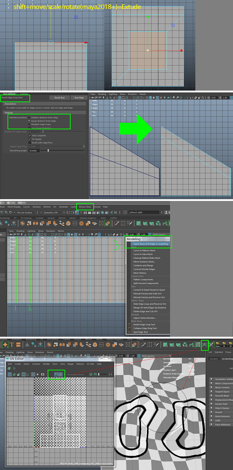Collapse the Settings section header

(44, 113)
